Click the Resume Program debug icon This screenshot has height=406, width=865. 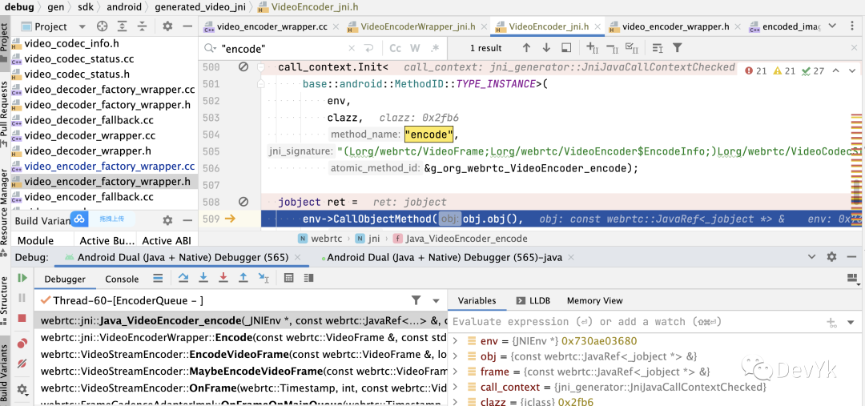[x=22, y=278]
